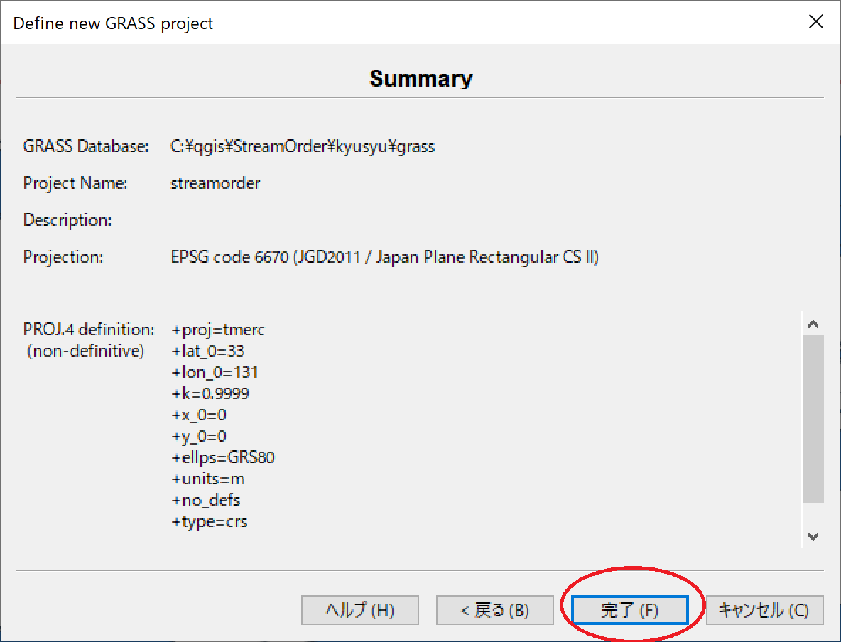Click the +proj=tmerc line
841x642 pixels.
click(x=217, y=329)
